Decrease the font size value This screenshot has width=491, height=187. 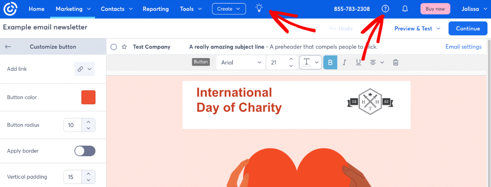[x=291, y=66]
